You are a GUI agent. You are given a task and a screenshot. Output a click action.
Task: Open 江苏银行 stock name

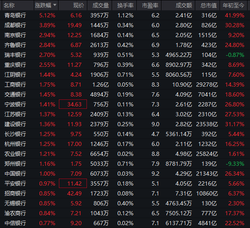(x=15, y=114)
